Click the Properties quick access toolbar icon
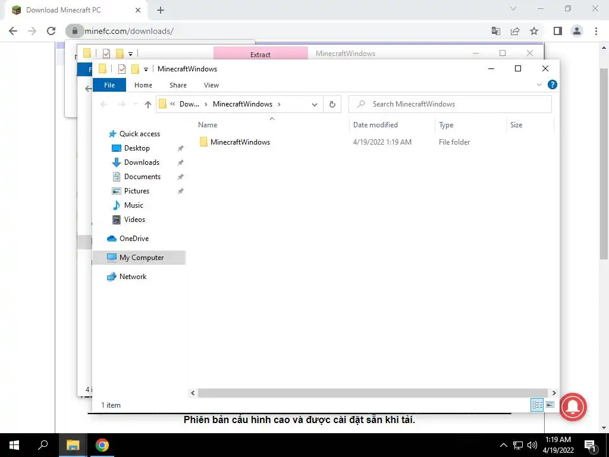The height and width of the screenshot is (457, 609). [x=122, y=69]
